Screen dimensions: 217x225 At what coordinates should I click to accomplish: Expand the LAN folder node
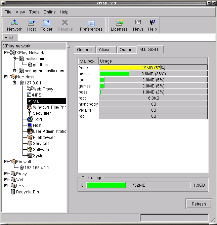click(x=6, y=186)
